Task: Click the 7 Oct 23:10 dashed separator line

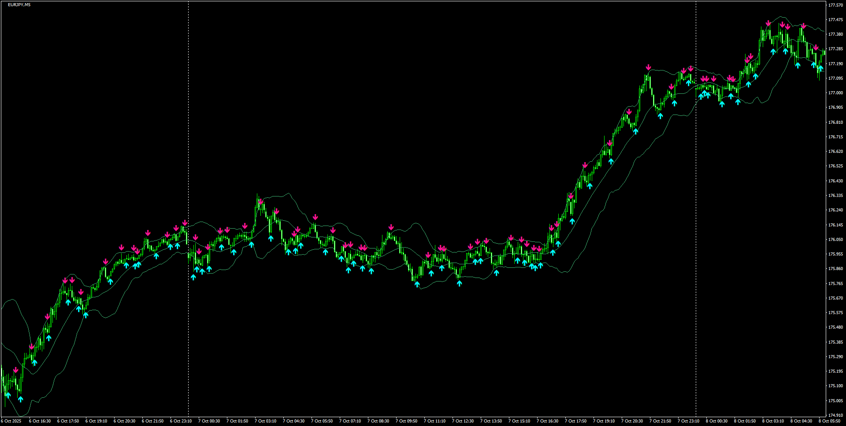Action: (x=696, y=176)
